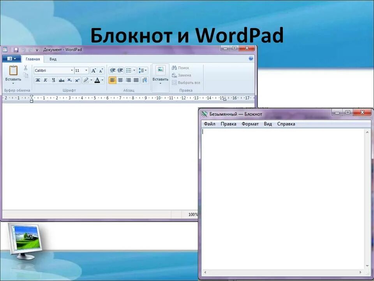Open WordPad help question mark
The height and width of the screenshot is (281, 374).
[251, 59]
